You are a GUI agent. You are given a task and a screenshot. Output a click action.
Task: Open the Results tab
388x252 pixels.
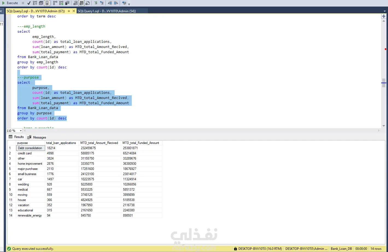tap(16, 137)
